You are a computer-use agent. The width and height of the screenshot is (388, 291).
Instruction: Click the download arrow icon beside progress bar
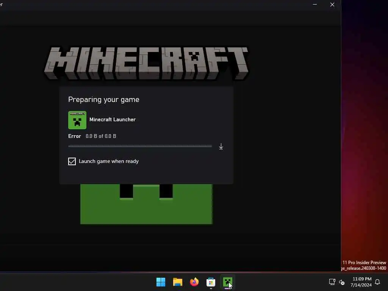pyautogui.click(x=221, y=147)
